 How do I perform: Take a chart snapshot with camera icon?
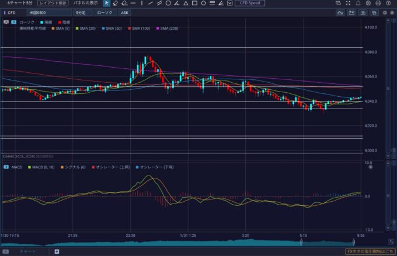click(363, 12)
